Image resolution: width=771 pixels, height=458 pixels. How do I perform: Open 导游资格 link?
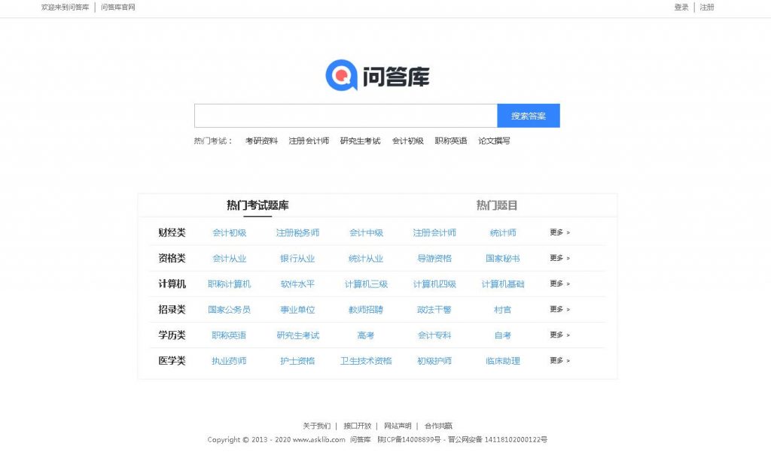(x=434, y=258)
